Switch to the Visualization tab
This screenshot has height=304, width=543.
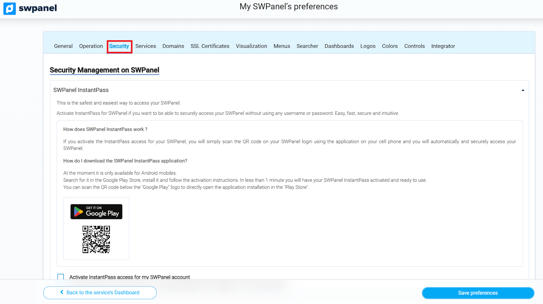[251, 46]
